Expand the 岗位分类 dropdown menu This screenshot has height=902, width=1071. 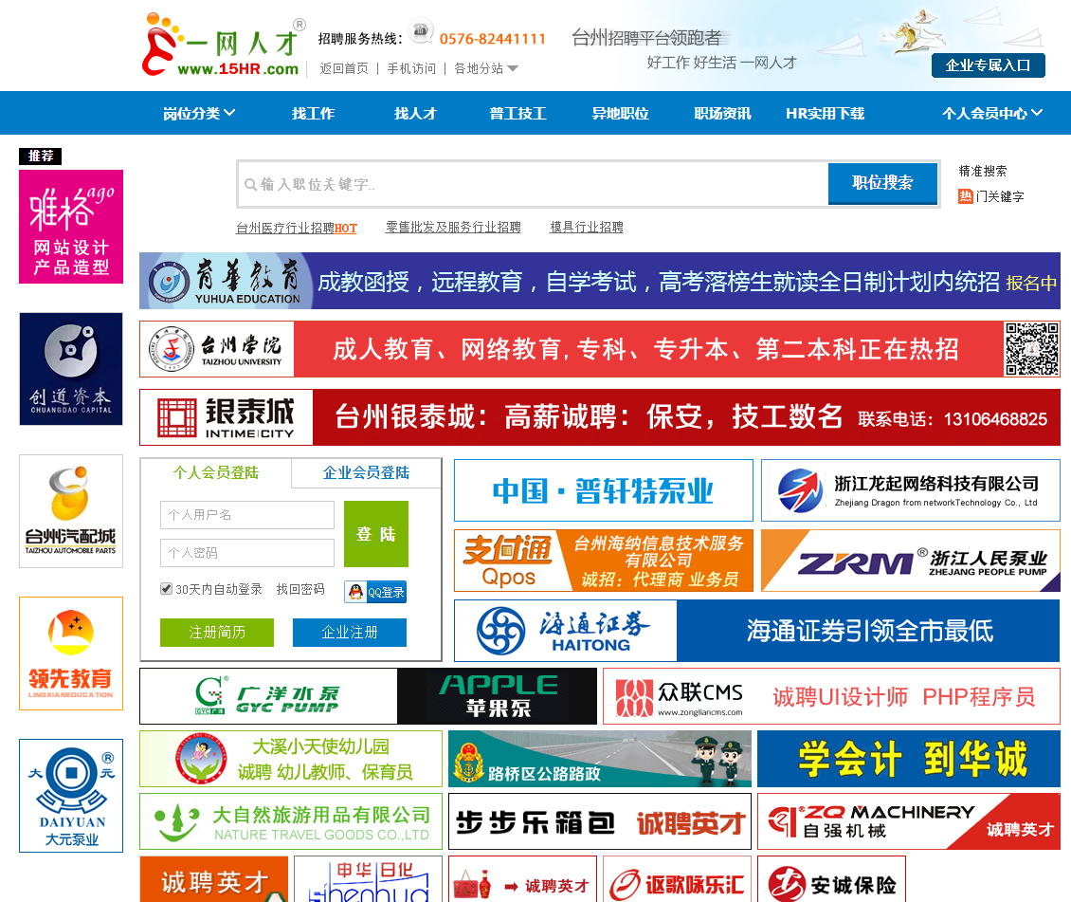(x=199, y=114)
